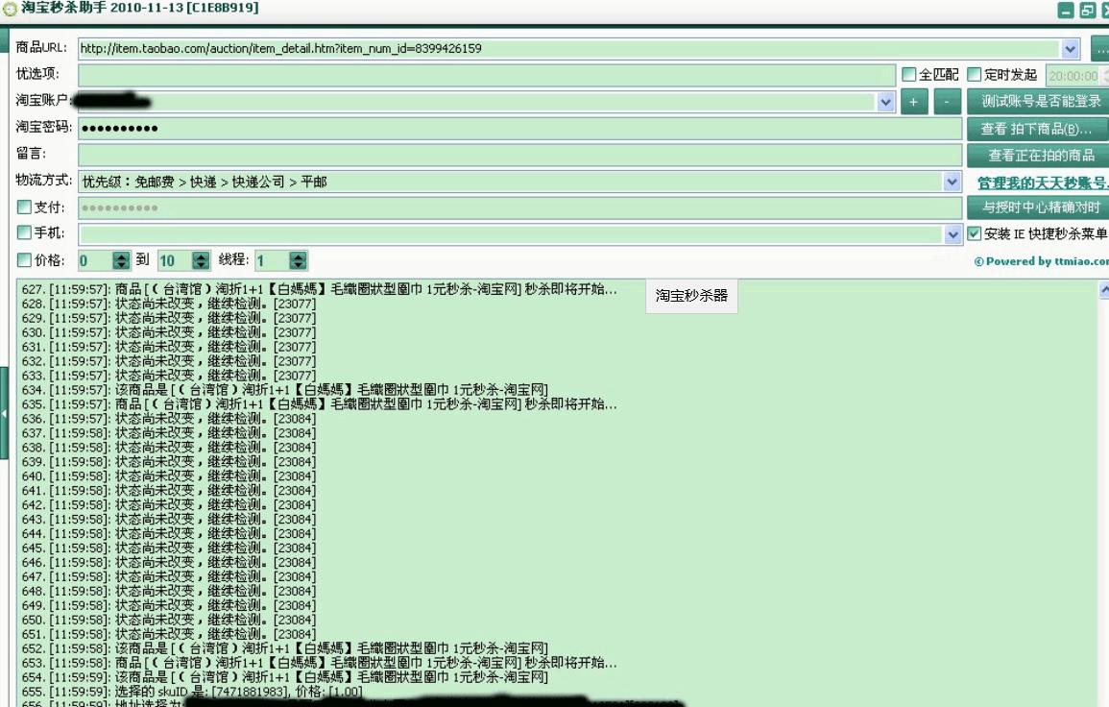Viewport: 1109px width, 707px height.
Task: Click the 淘宝秒杀器 button in the log area
Action: (691, 296)
